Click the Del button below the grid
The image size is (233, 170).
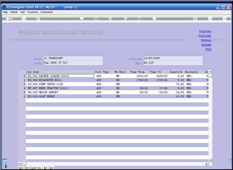point(51,168)
